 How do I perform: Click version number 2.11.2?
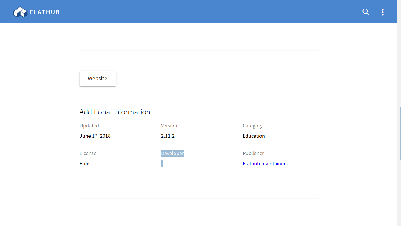click(167, 136)
